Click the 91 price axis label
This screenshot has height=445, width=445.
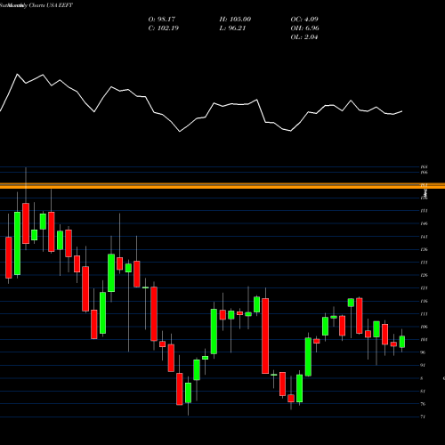423,365
